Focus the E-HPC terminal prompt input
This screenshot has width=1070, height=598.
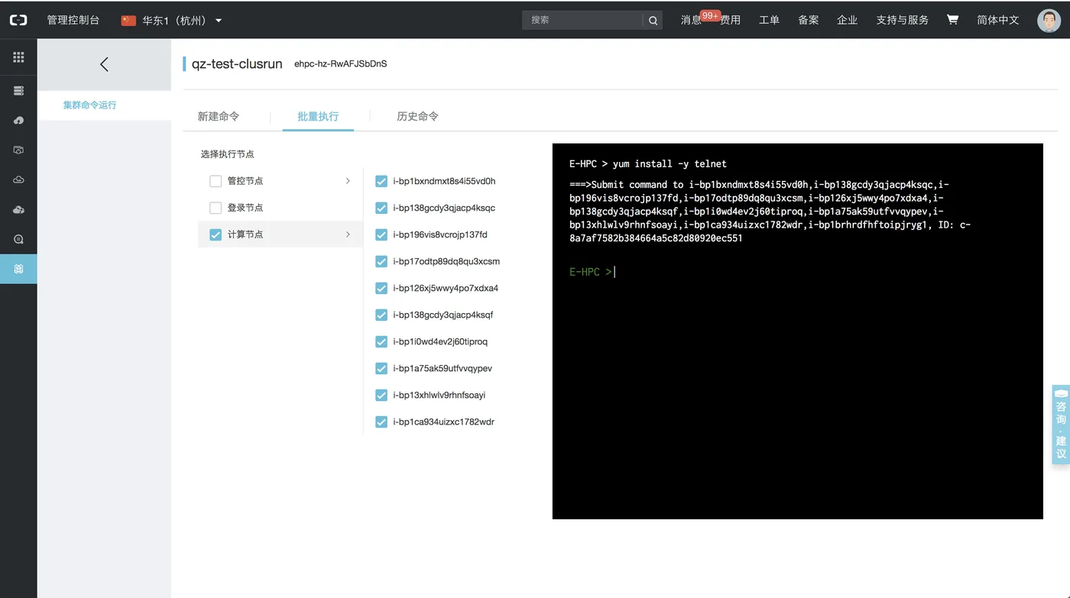click(x=614, y=272)
